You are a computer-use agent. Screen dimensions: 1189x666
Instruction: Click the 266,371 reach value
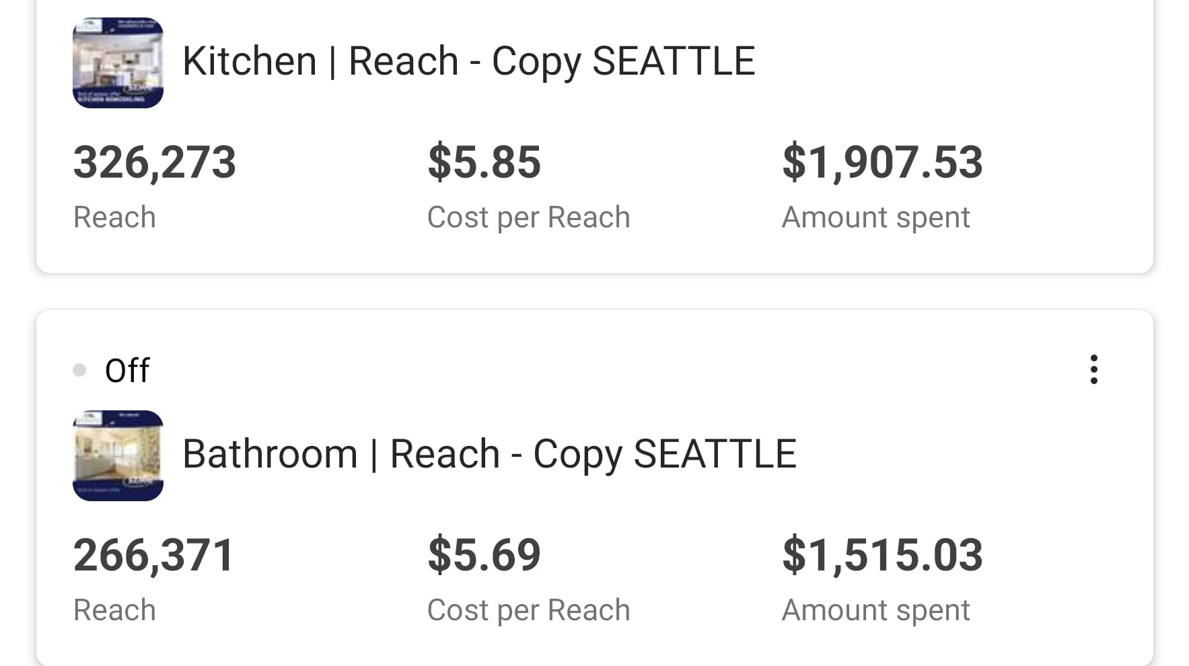(x=153, y=555)
